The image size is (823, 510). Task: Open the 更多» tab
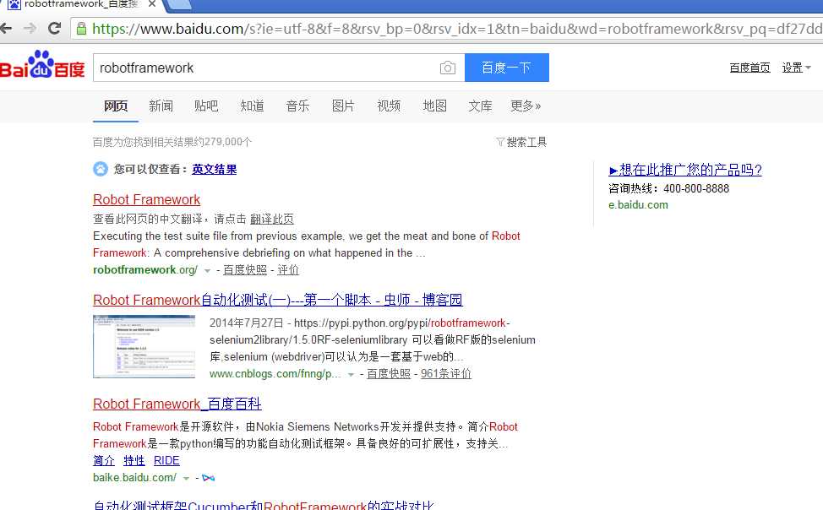pos(526,106)
